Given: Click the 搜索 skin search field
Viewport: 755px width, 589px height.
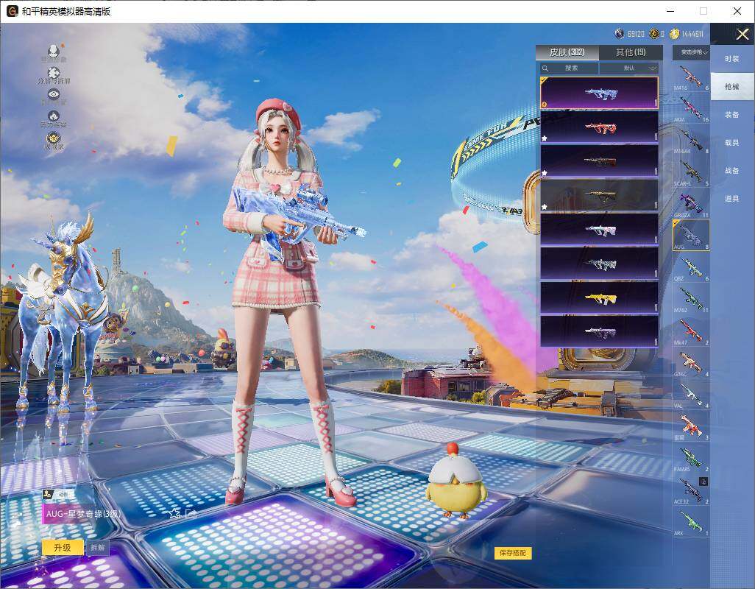Looking at the screenshot, I should point(569,68).
